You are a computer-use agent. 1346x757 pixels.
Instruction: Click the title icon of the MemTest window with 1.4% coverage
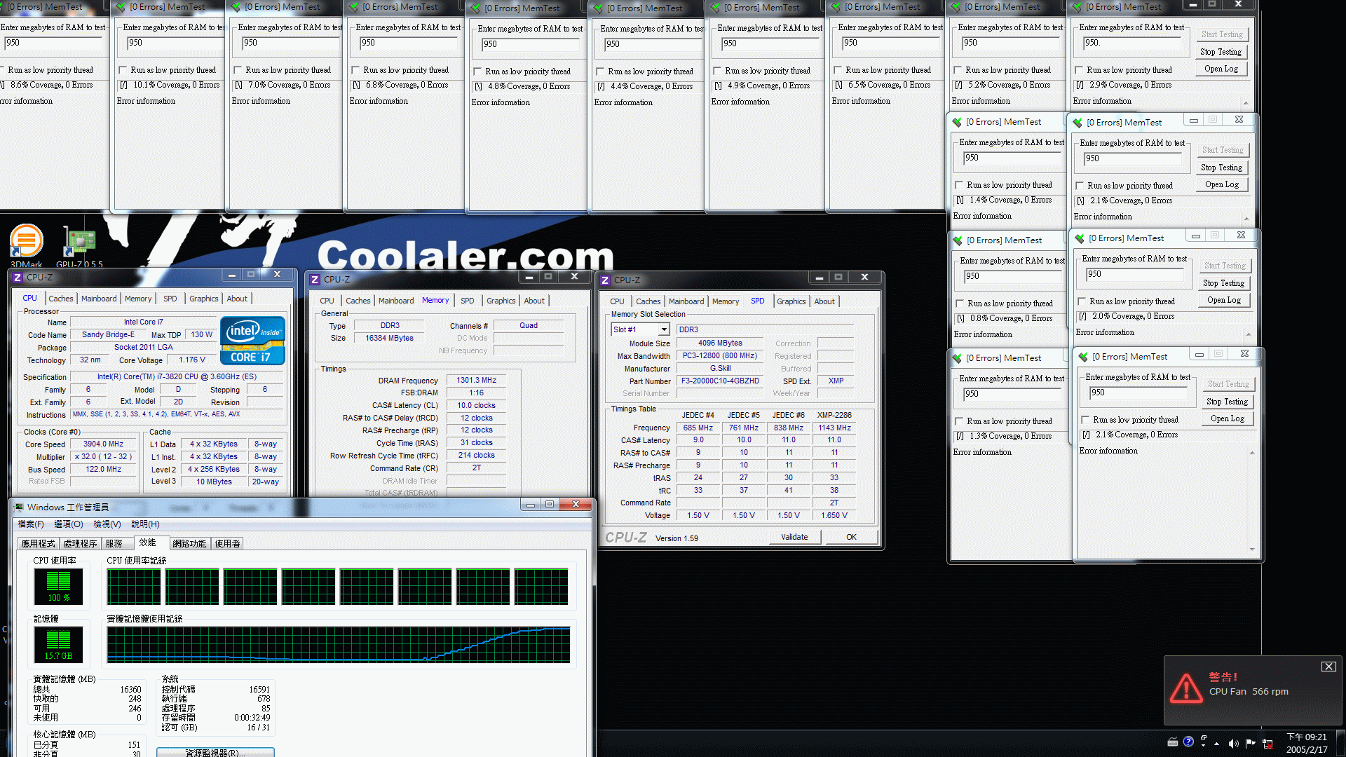click(957, 122)
